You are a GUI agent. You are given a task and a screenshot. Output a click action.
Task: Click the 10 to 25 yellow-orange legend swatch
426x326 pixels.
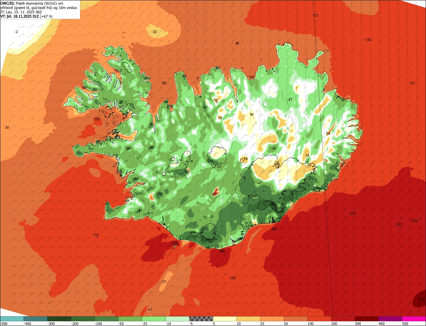248,319
